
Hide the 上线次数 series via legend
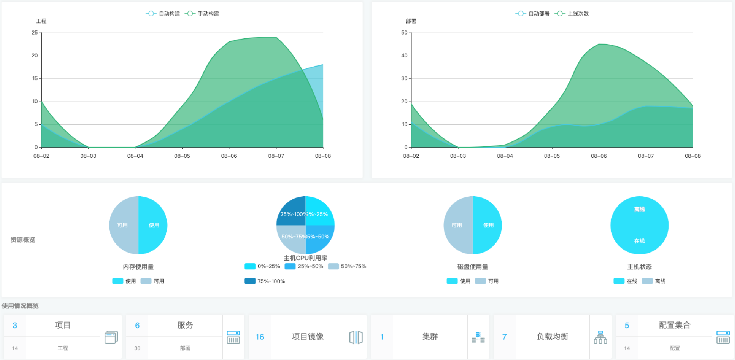572,14
